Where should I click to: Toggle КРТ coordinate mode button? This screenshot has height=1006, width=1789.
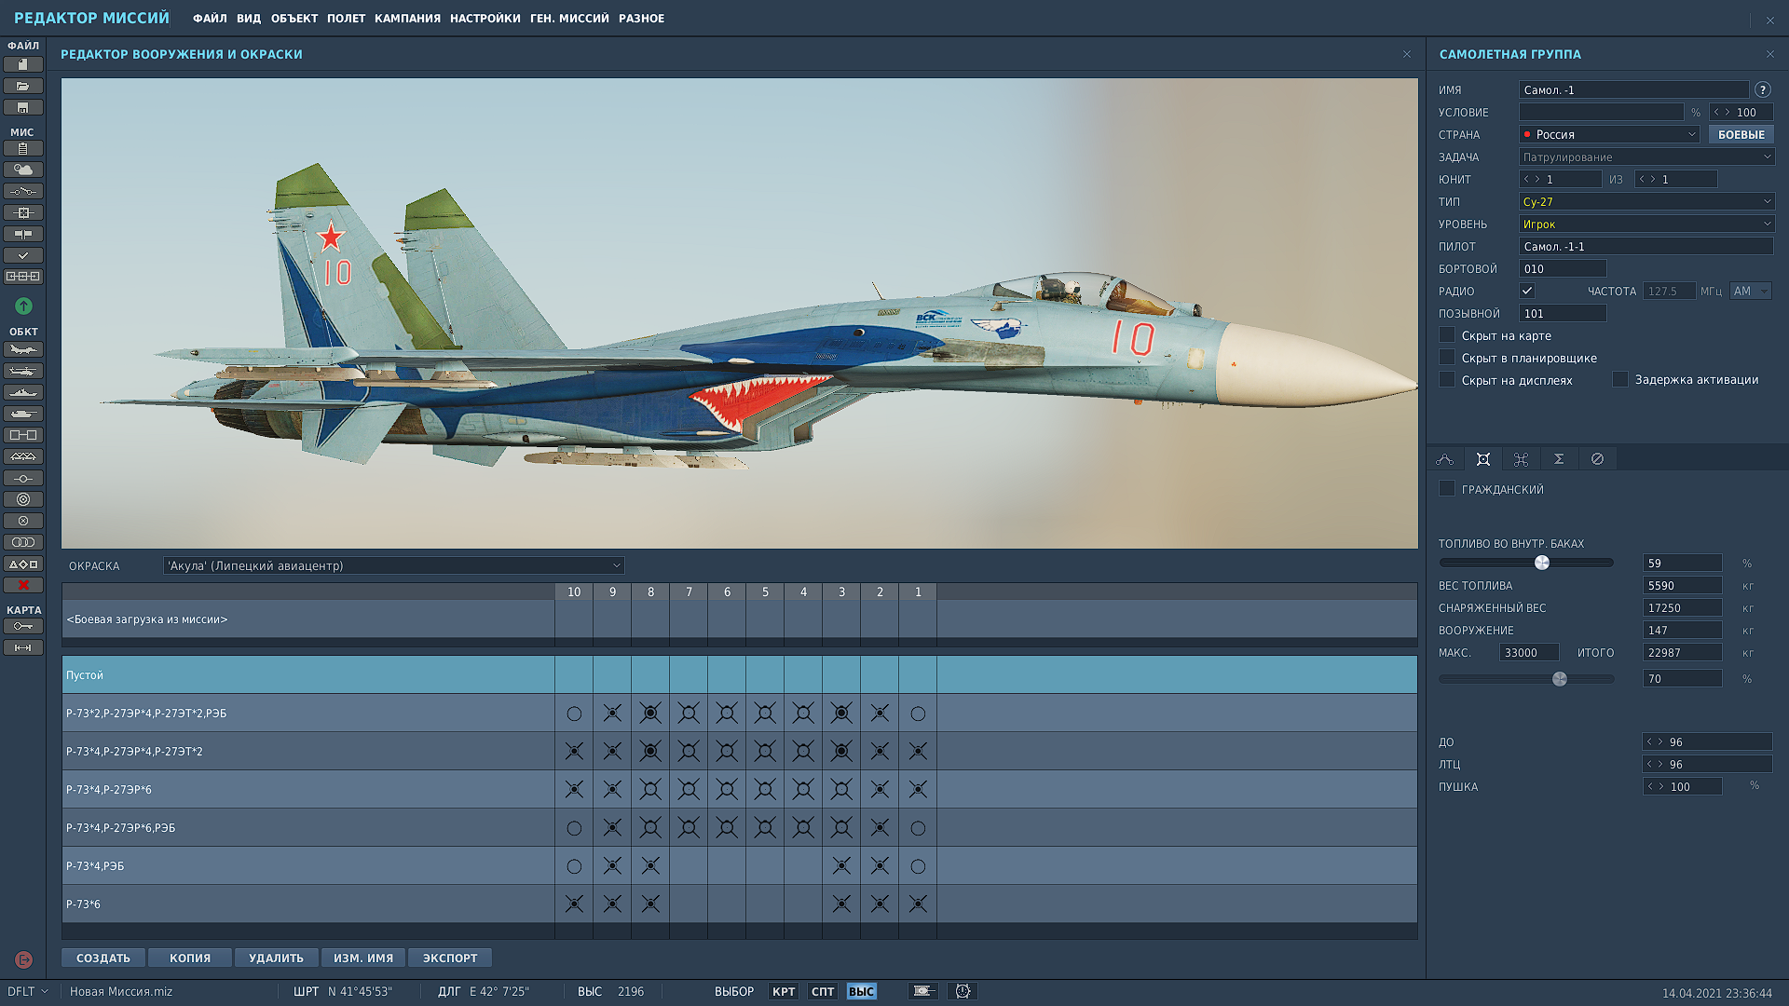point(784,991)
